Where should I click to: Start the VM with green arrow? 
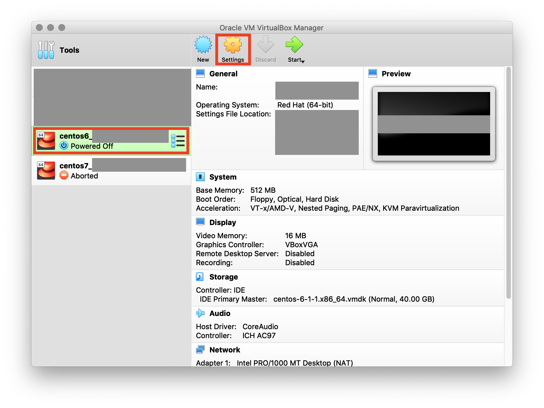click(294, 45)
